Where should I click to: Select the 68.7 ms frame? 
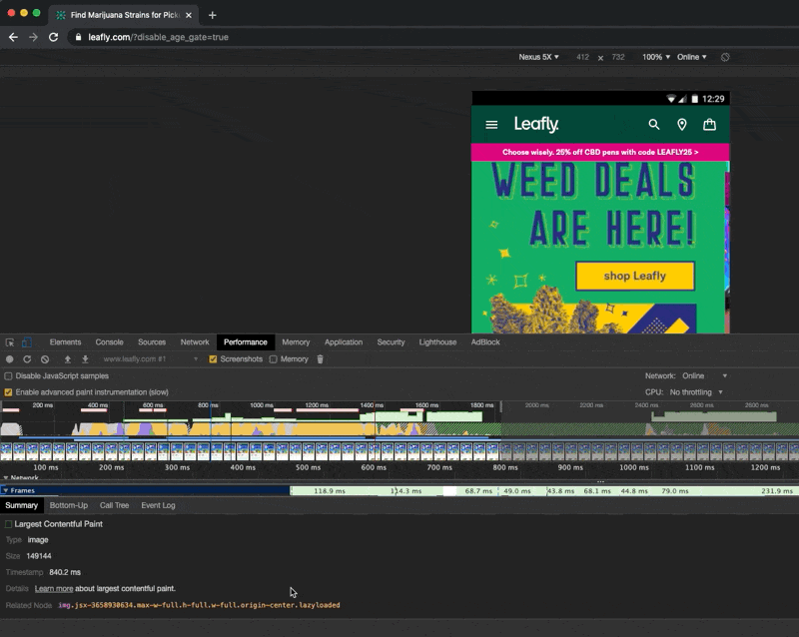pos(478,491)
